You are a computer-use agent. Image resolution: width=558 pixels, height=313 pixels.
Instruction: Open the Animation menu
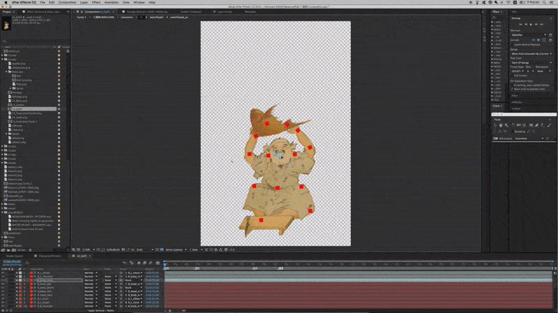[x=112, y=2]
